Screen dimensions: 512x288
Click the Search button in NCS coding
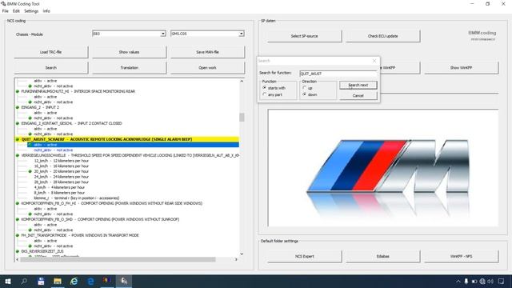click(x=50, y=67)
